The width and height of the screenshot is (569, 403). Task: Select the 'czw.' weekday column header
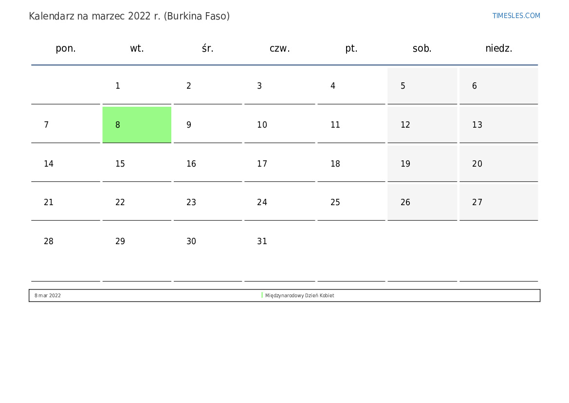(279, 48)
